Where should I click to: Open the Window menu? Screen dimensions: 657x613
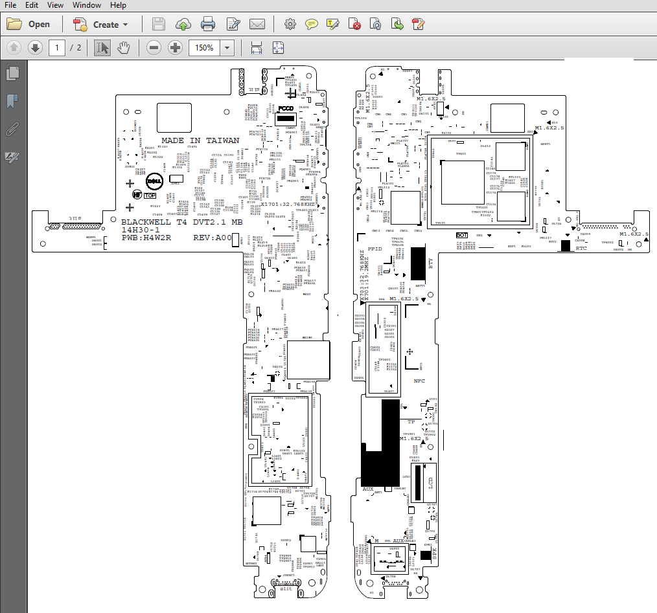tap(86, 5)
